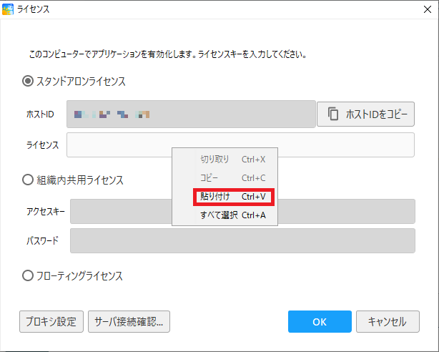Click the application icon in title bar

click(8, 9)
